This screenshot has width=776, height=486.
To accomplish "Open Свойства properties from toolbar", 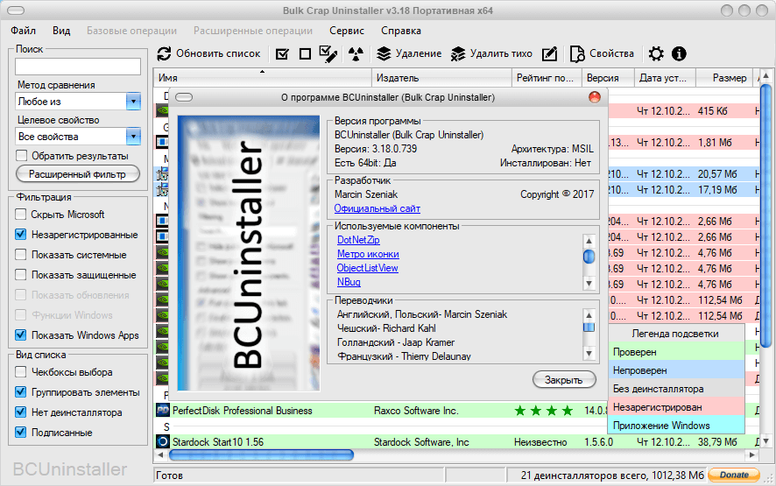I will click(602, 53).
